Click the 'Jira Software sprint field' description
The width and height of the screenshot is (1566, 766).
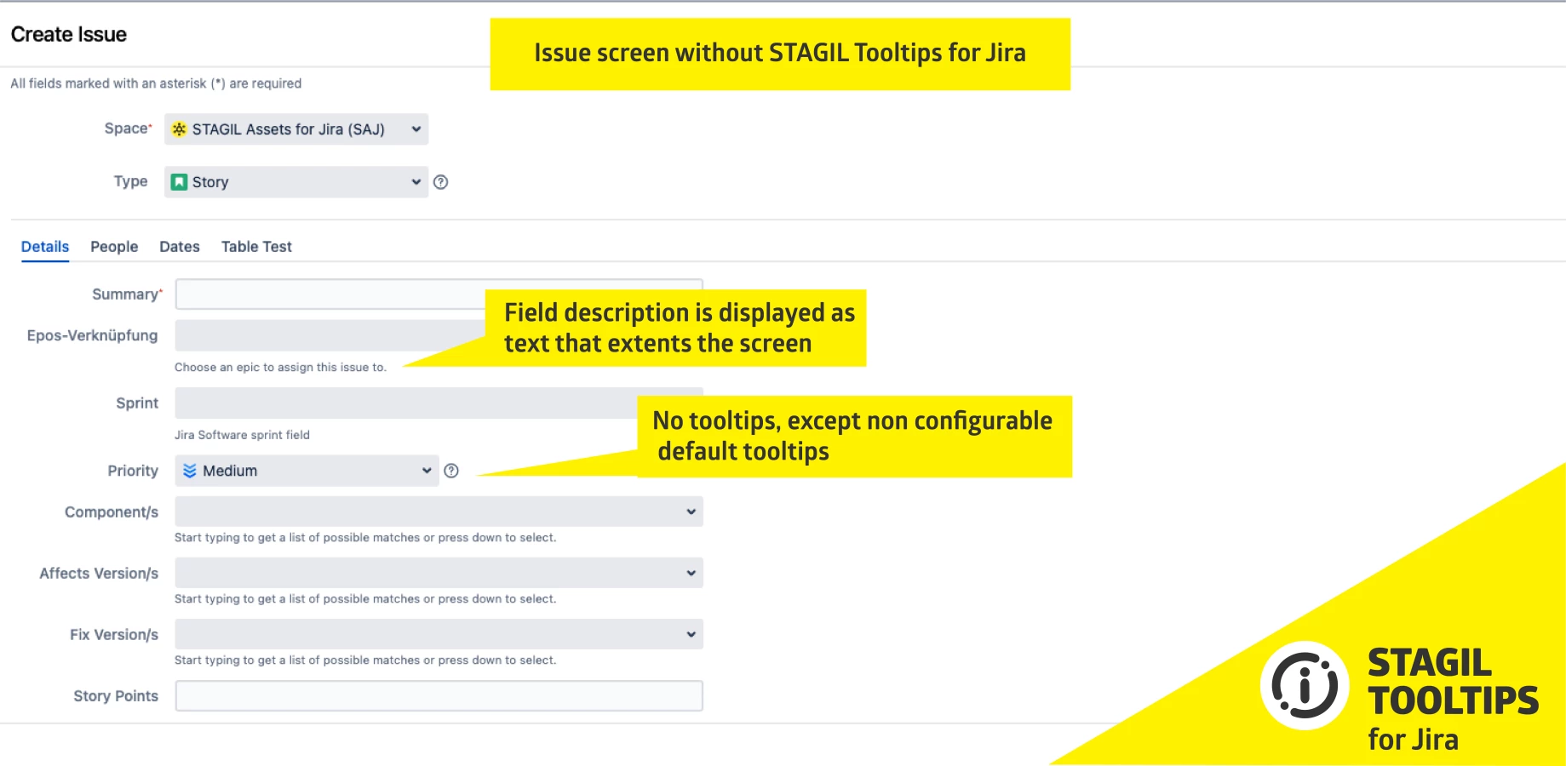(x=242, y=435)
